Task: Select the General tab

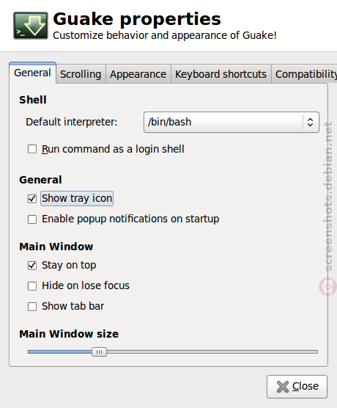Action: 32,73
